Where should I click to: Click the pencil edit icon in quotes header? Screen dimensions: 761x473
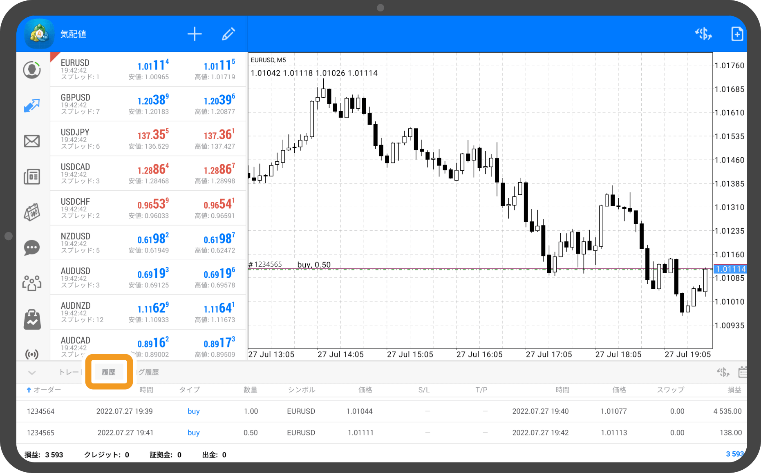[228, 34]
